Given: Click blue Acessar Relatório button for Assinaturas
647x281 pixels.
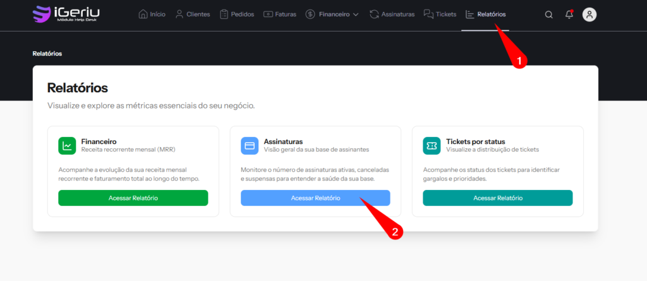Looking at the screenshot, I should (x=315, y=198).
